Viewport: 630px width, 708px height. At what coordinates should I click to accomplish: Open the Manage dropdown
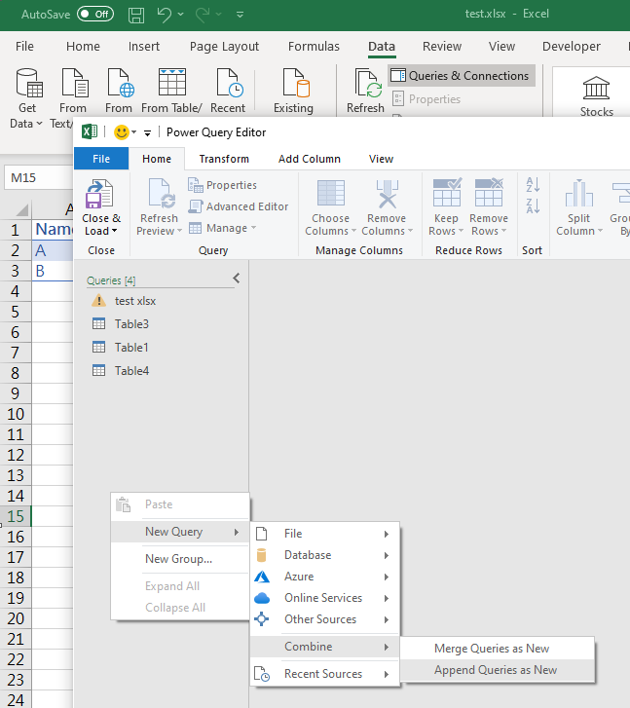coord(222,228)
